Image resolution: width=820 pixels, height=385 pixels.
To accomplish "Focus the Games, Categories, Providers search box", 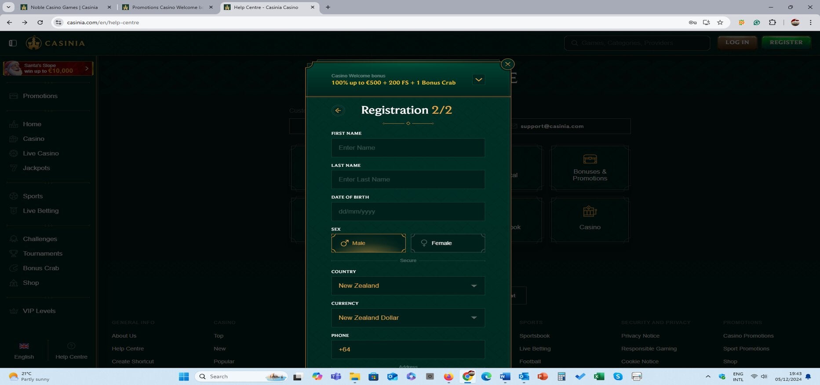I will click(637, 43).
